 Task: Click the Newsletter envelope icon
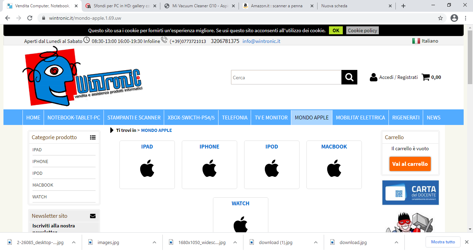(x=93, y=216)
